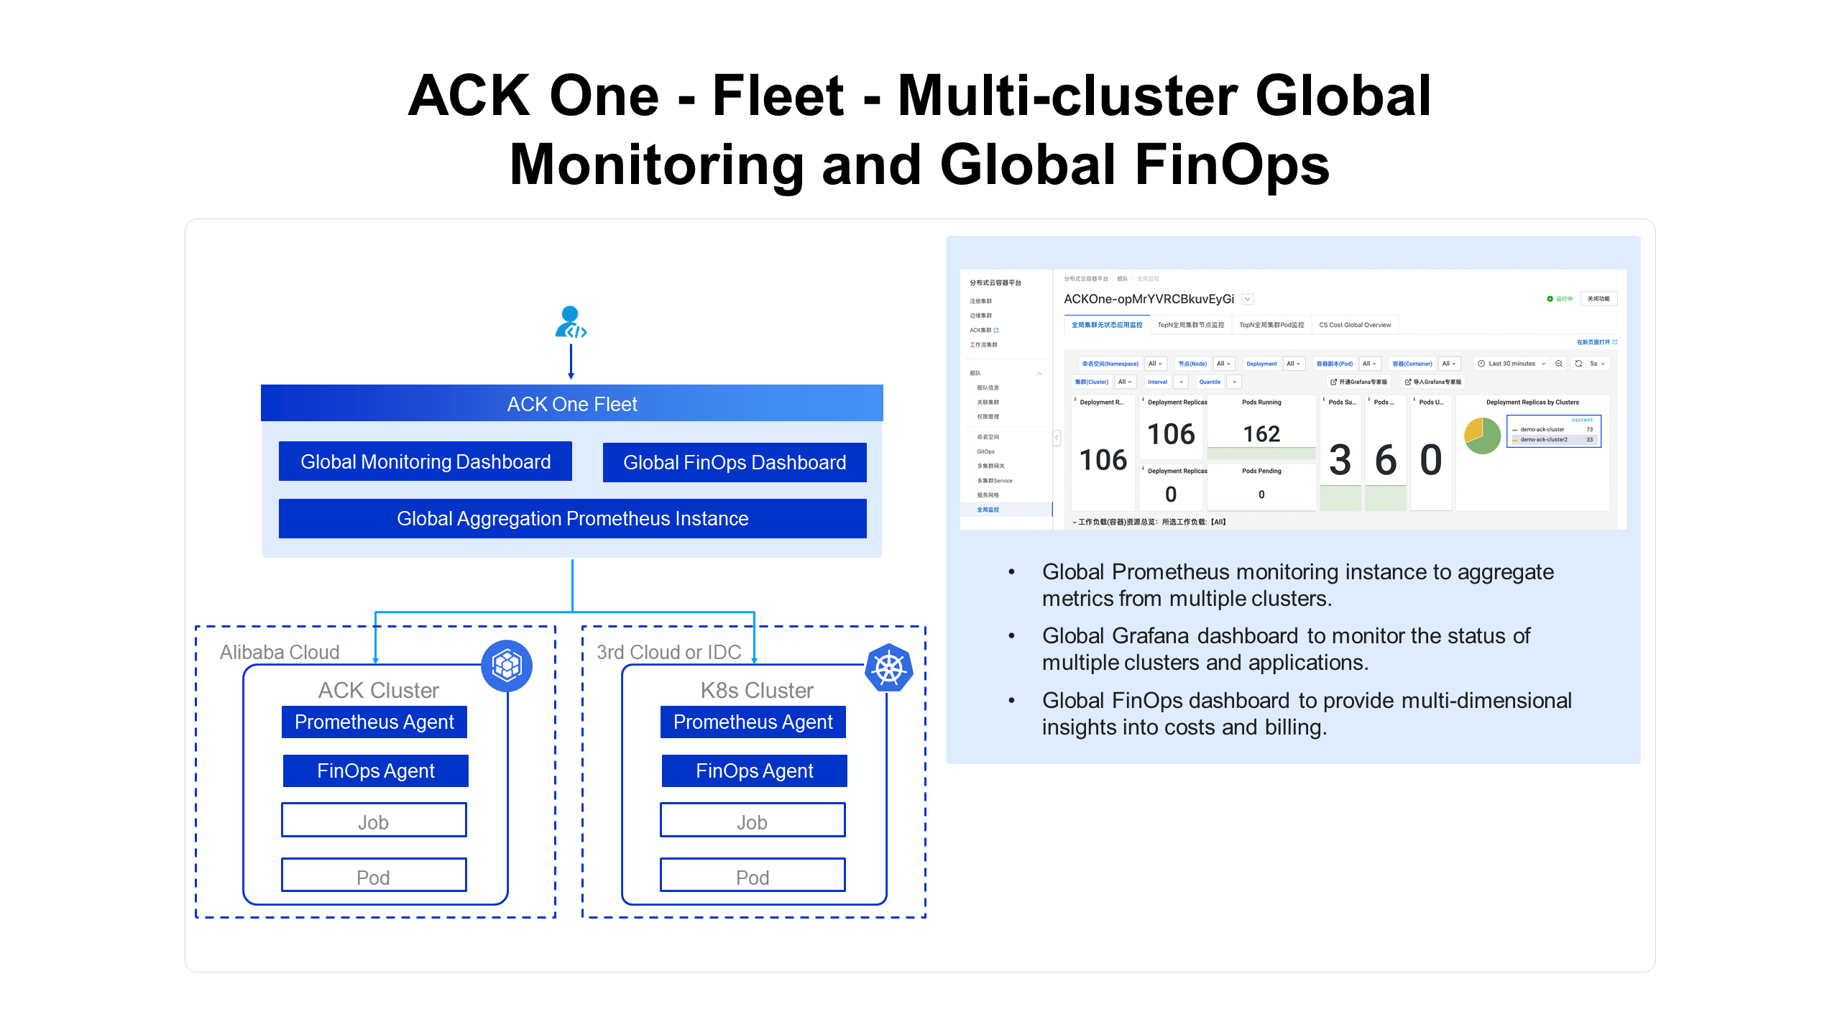Open 多集群Service in the sidebar

click(994, 481)
